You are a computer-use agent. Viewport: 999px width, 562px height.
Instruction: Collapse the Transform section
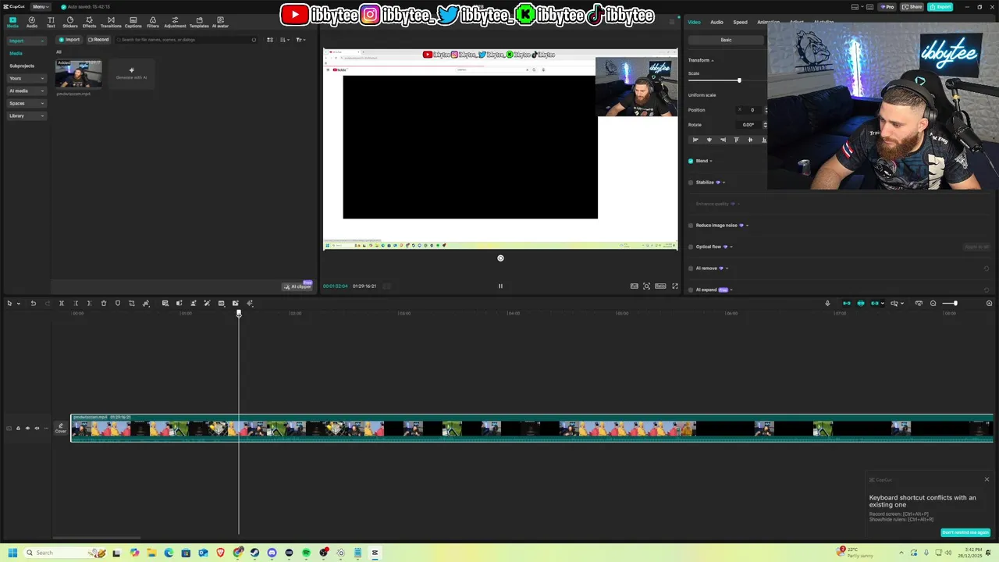tap(701, 60)
